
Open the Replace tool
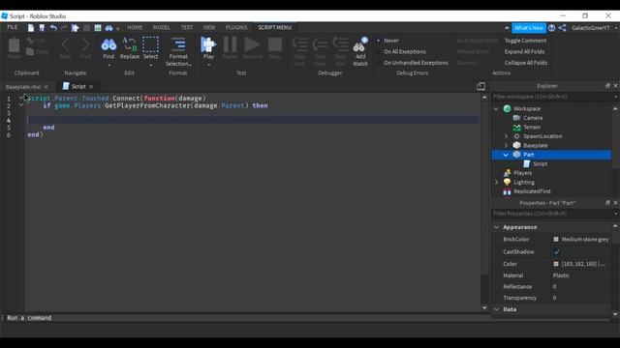130,48
